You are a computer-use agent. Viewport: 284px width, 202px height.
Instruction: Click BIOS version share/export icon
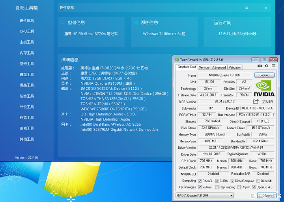coord(256,101)
